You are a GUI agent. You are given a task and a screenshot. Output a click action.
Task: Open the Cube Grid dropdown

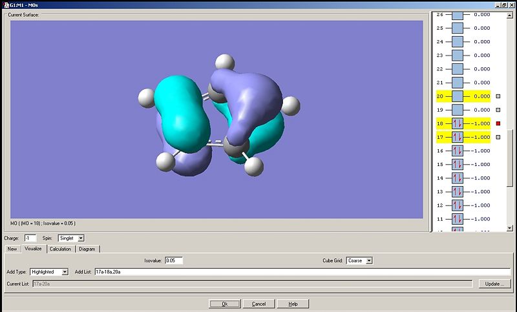[369, 260]
